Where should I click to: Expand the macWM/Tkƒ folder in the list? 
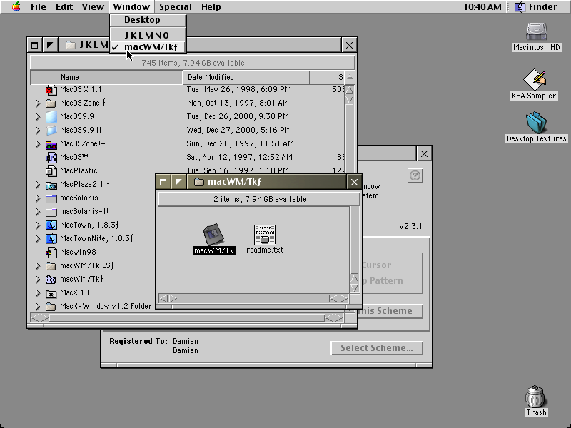click(38, 279)
